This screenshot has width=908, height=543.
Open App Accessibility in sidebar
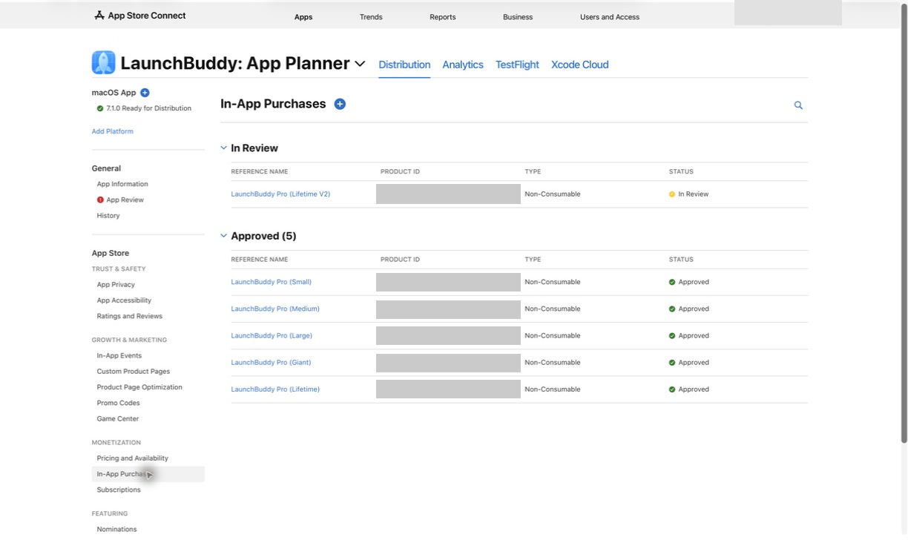124,300
